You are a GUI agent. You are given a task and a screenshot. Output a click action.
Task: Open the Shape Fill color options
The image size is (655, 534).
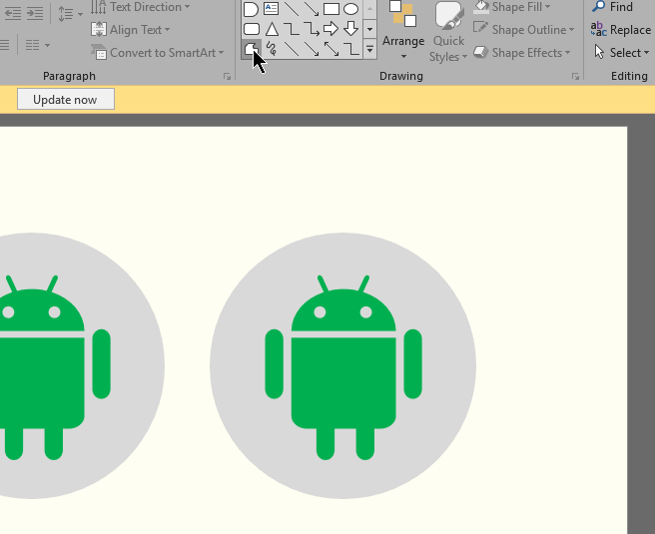point(512,7)
